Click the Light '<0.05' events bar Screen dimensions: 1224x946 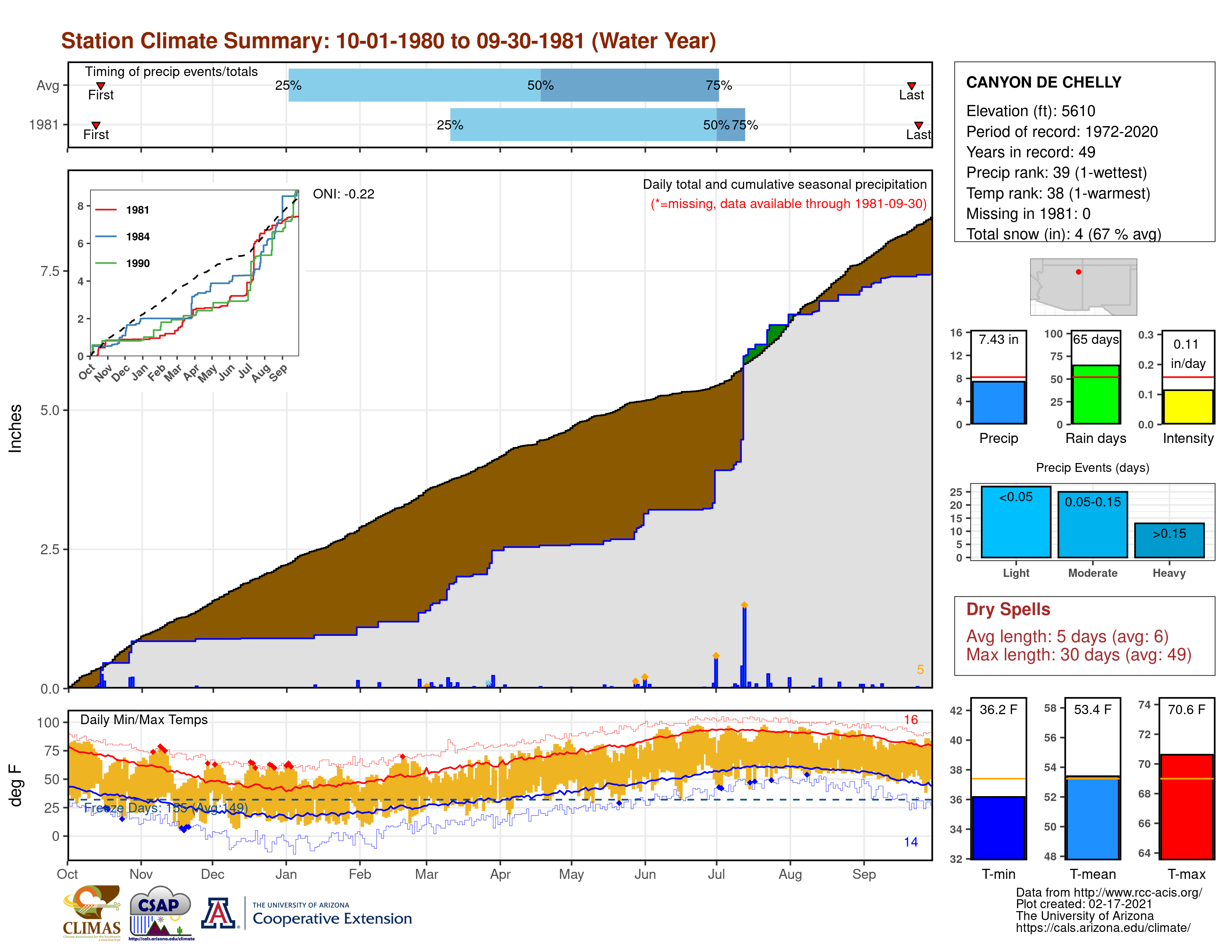click(x=1016, y=522)
